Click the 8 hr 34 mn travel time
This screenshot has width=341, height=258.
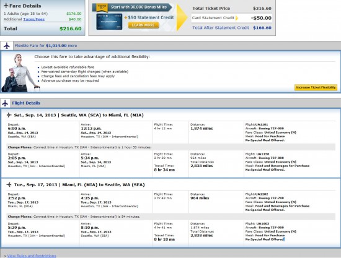pos(165,170)
